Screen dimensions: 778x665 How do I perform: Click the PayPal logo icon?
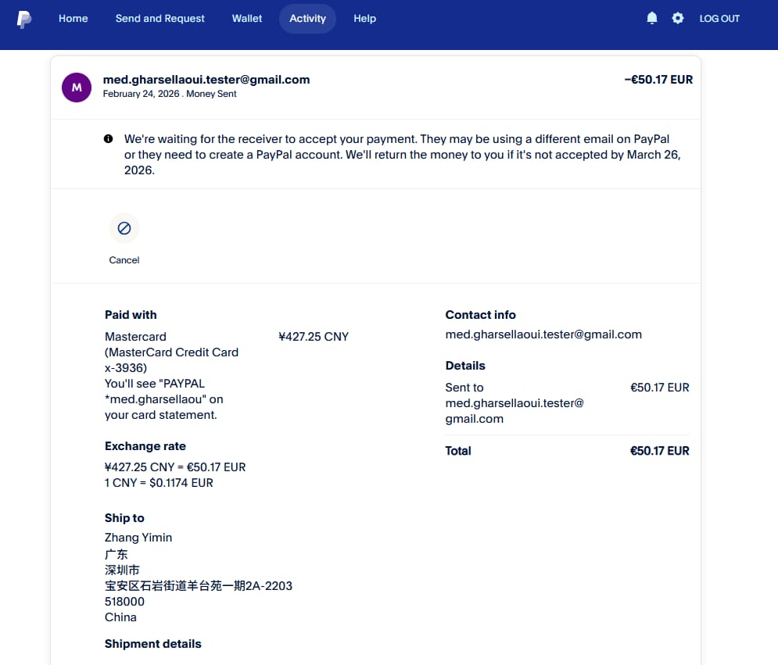click(23, 20)
